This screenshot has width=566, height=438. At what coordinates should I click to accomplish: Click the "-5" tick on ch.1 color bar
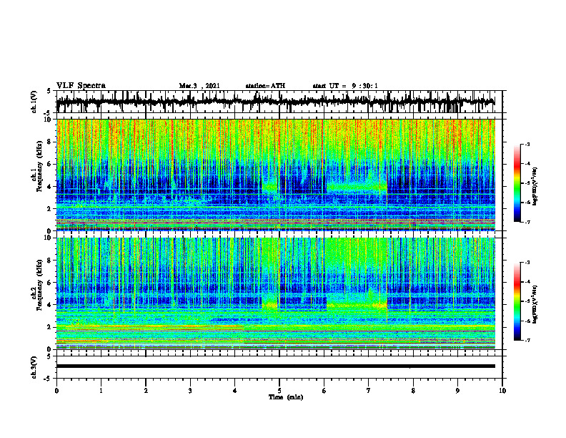527,183
